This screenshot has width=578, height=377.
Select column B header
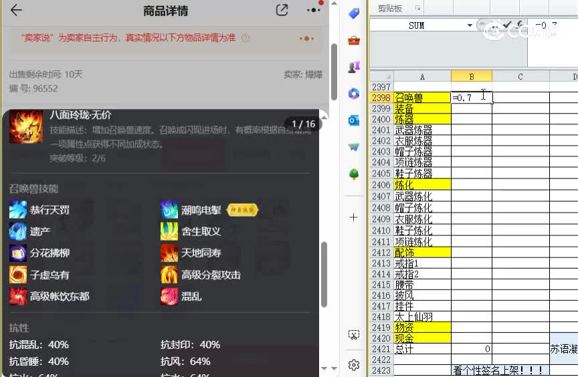click(x=472, y=77)
